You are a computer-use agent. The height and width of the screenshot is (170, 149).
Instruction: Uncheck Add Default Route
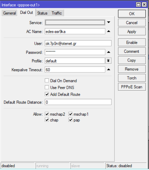[47, 94]
